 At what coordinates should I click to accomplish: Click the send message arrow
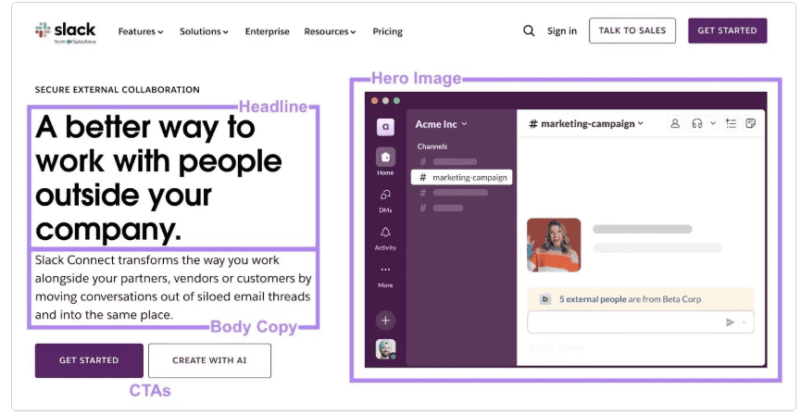coord(730,322)
